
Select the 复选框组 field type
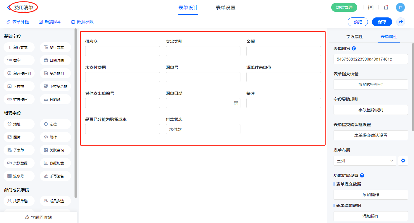pos(55,73)
